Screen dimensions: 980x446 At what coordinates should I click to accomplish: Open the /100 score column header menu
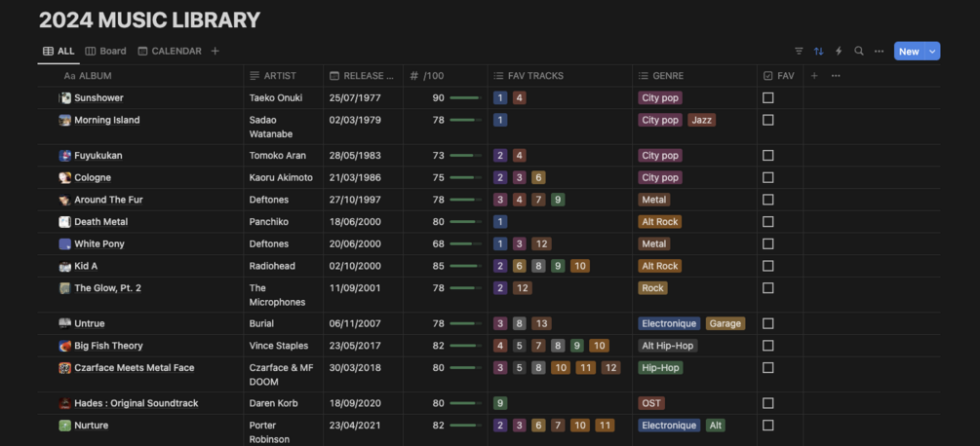(x=445, y=76)
